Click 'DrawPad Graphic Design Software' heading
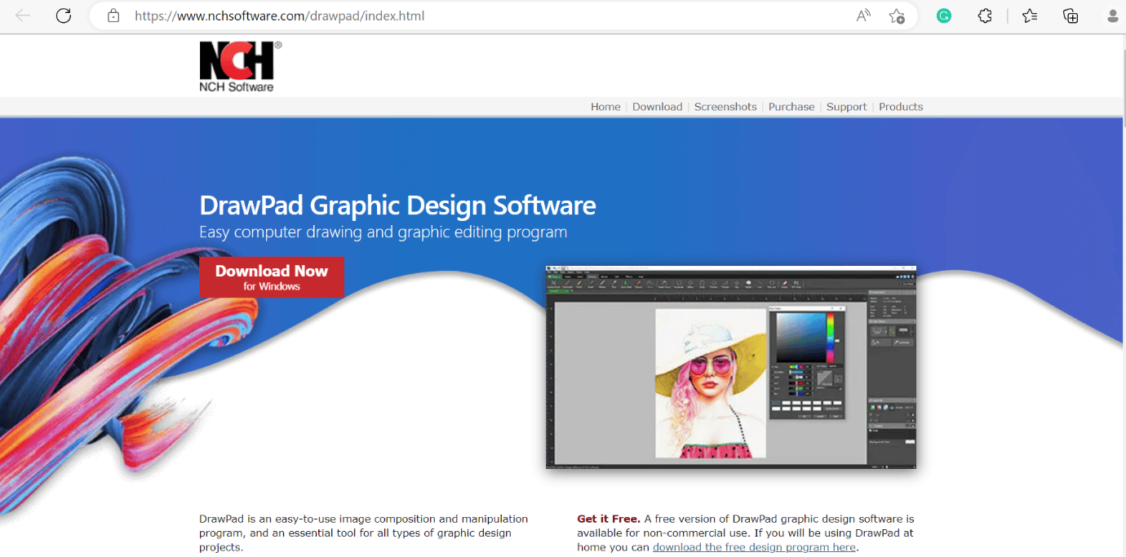This screenshot has width=1126, height=557. [397, 206]
